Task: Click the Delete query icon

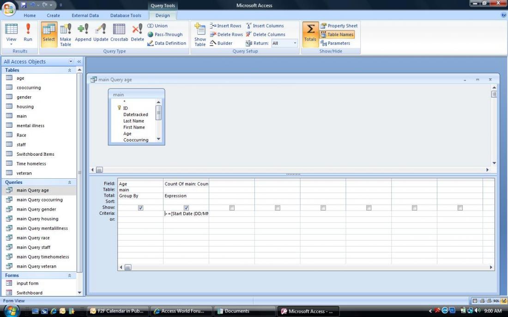Action: [137, 34]
